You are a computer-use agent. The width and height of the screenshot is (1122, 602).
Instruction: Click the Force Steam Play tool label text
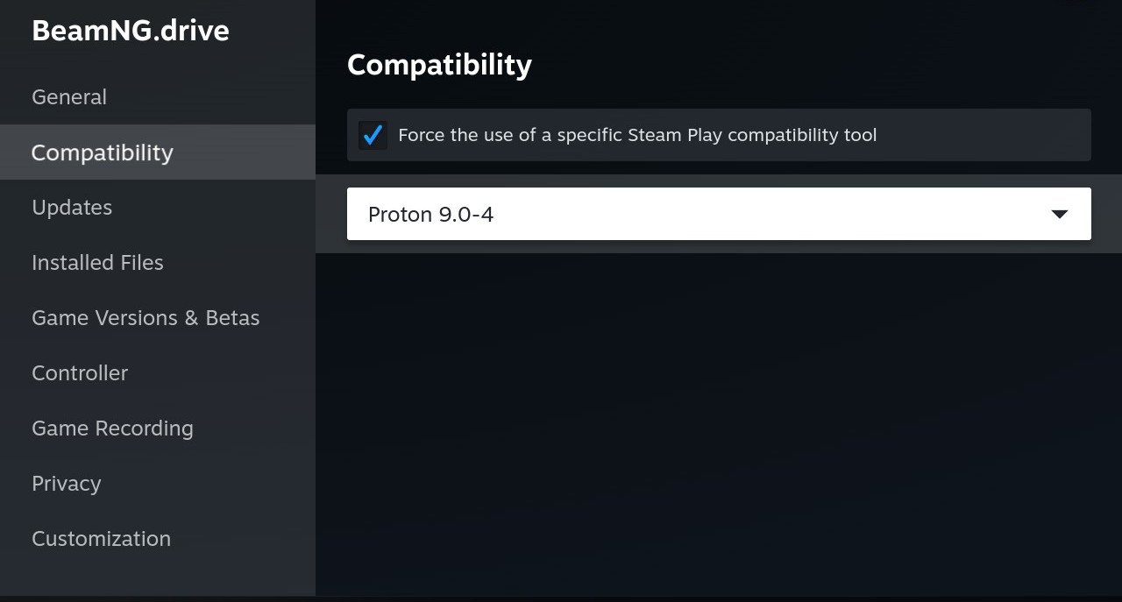tap(637, 135)
